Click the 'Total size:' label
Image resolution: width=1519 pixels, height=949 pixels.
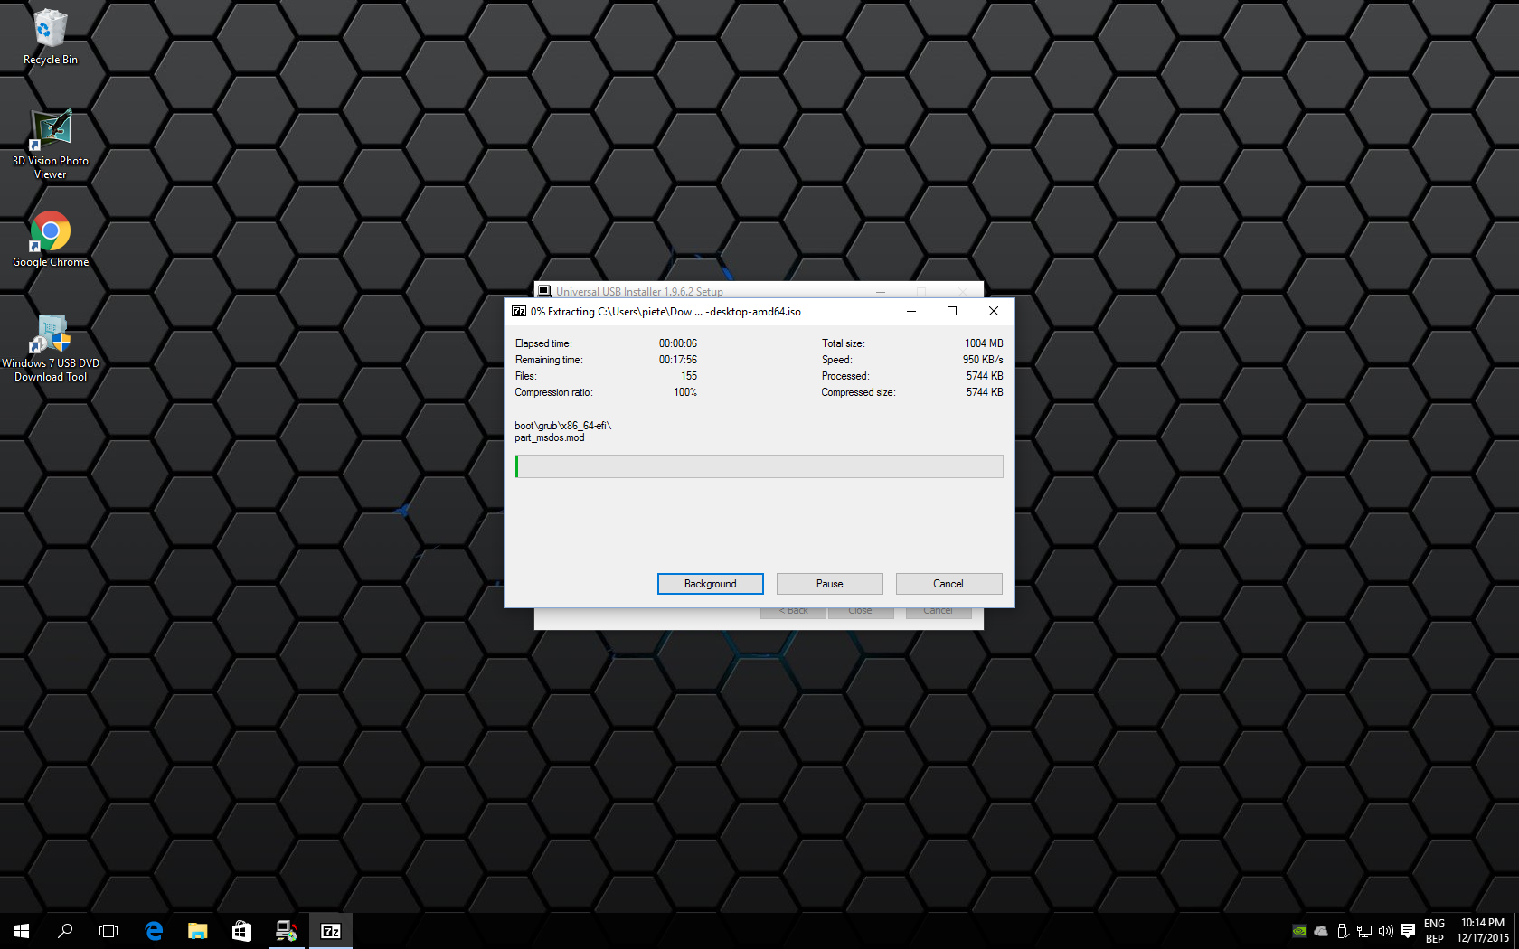click(x=844, y=343)
